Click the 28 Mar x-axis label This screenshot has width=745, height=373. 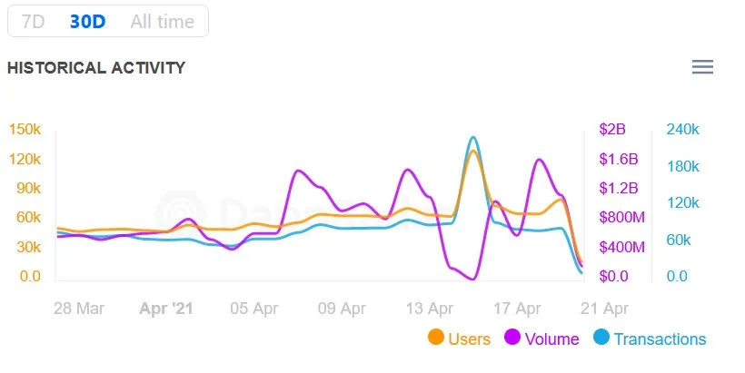point(77,308)
